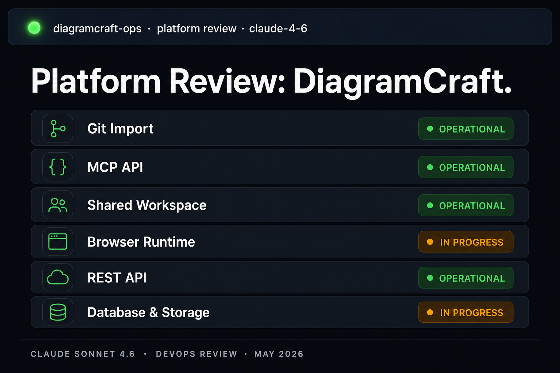Click the Shared Workspace OPERATIONAL badge
This screenshot has width=560, height=373.
(466, 205)
